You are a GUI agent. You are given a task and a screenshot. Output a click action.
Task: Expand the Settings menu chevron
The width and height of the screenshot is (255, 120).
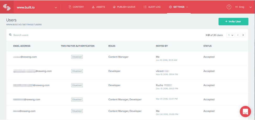pos(187,7)
